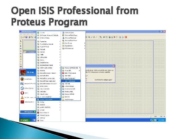Screen dimensions: 185x139
Task: Open Net Studio folder in programs list
Action: coord(49,92)
